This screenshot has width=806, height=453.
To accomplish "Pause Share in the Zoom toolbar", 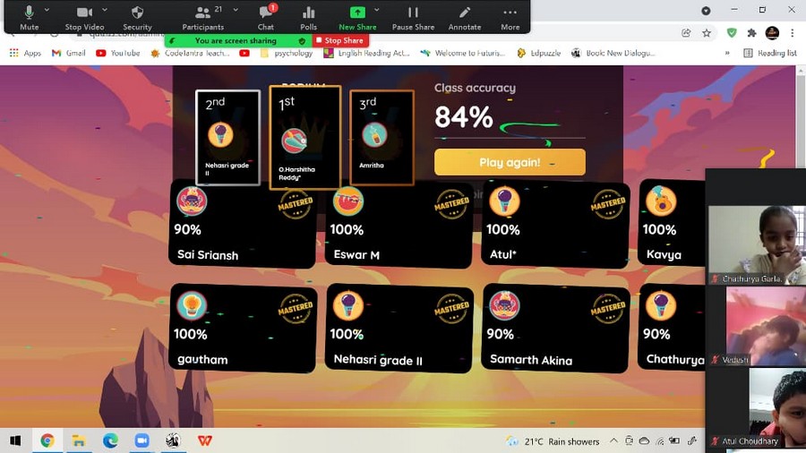I will 413,18.
